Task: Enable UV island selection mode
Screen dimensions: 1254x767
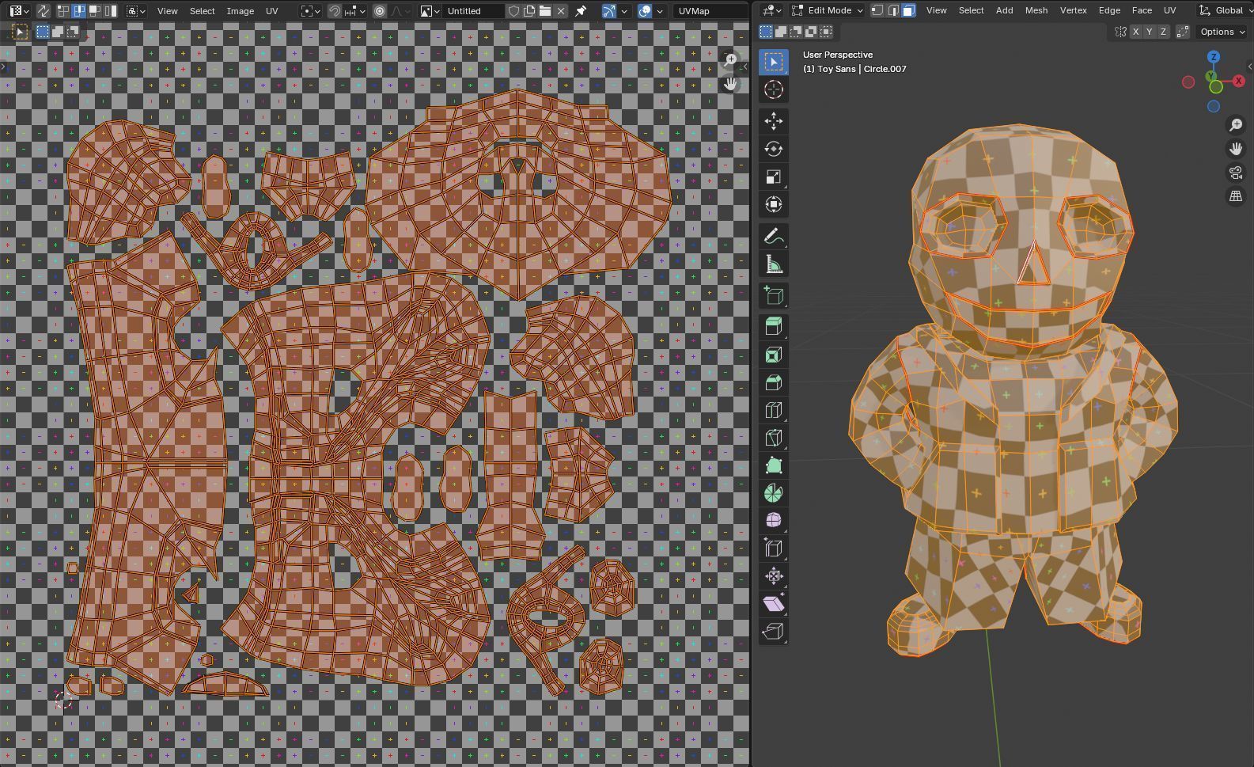Action: (x=111, y=11)
